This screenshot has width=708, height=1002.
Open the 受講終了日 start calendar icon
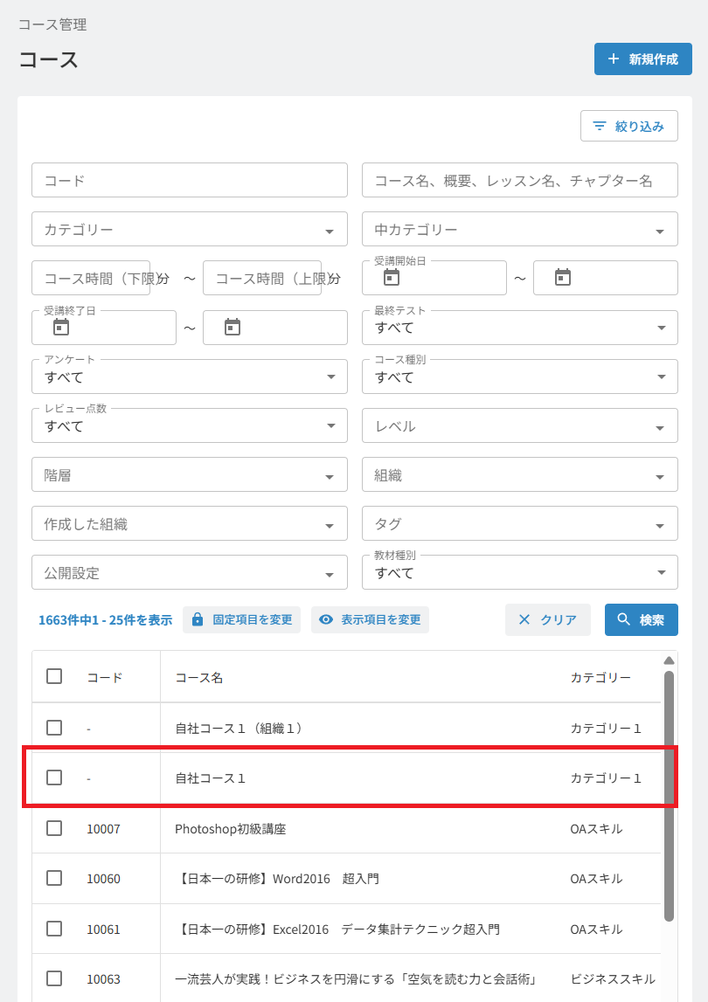[x=61, y=328]
